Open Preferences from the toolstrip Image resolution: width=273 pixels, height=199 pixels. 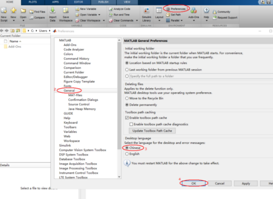[176, 9]
